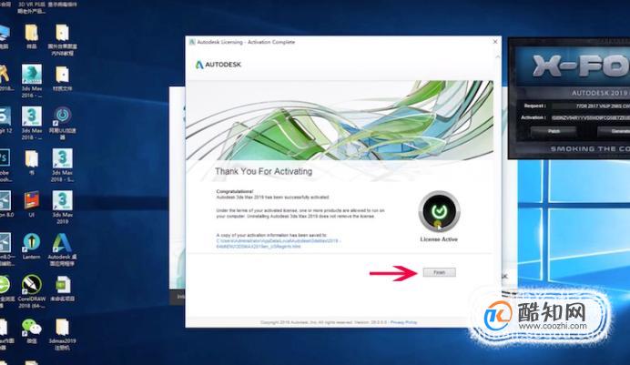Screen dimensions: 630x365
Task: Select the CorelDRAW 2018 desktop shortcut
Action: (32, 291)
